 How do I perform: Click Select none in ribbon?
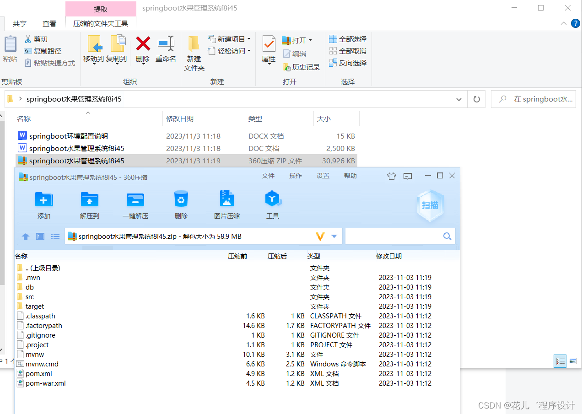[348, 51]
